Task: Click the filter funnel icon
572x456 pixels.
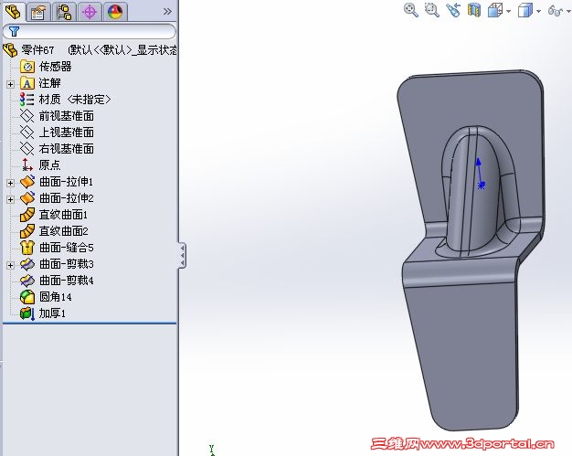Action: pos(14,31)
